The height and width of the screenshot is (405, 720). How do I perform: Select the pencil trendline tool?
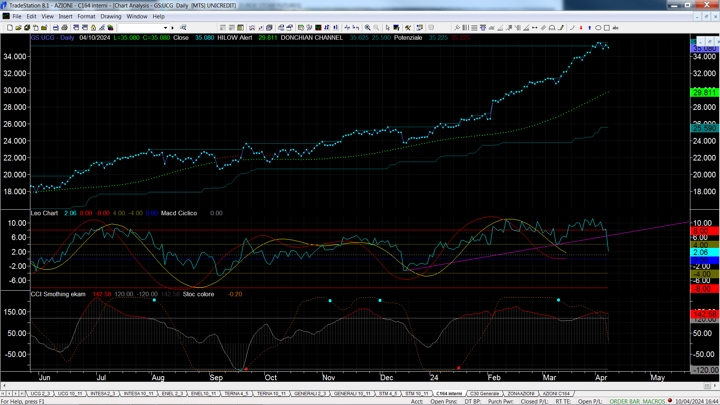pos(561,27)
